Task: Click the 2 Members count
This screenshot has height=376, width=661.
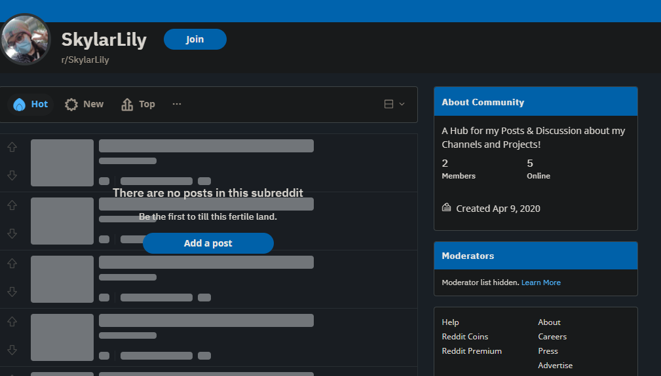Action: [459, 169]
